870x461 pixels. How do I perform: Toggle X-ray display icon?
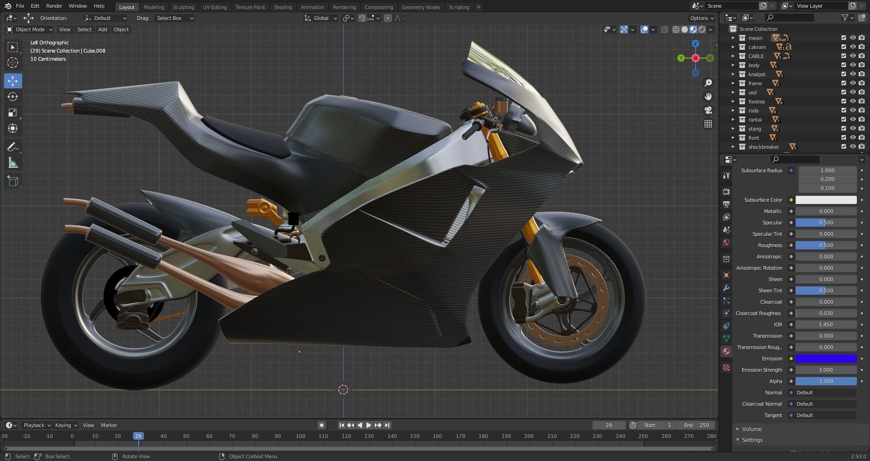(x=665, y=29)
